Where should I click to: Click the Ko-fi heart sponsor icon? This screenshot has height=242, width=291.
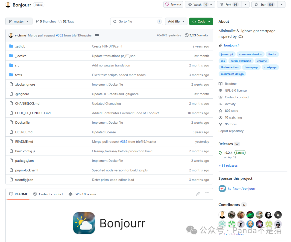222,189
